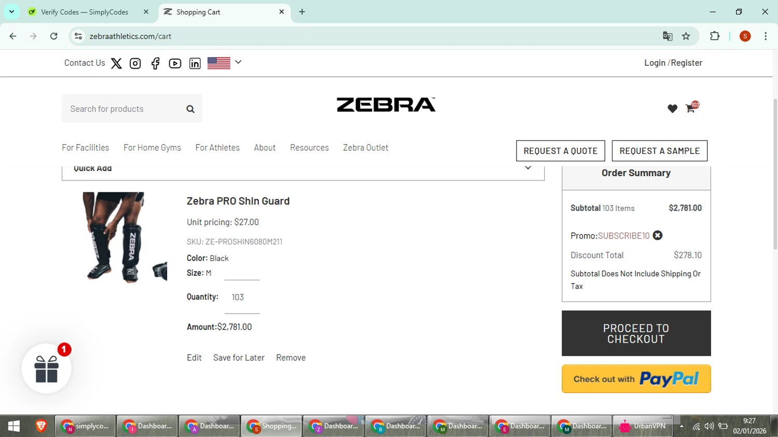Click Request a Quote button
Viewport: 778px width, 437px height.
(561, 151)
